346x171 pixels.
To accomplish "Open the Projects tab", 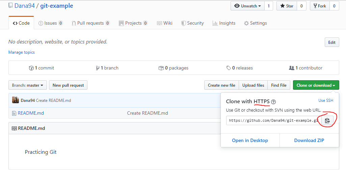I will coord(133,23).
